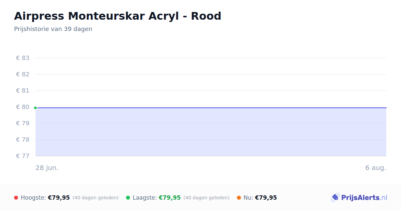The image size is (401, 210).
Task: Click the € 77 y-axis label
Action: click(23, 156)
